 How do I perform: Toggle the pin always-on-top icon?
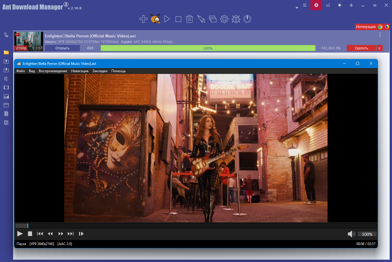[x=351, y=5]
